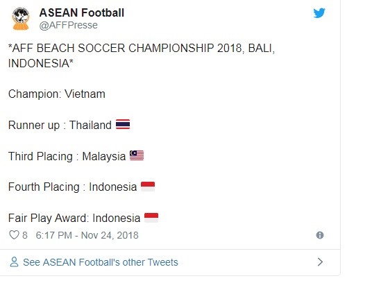Click the Indonesia flag after Fourth Placing
Viewport: 372px width, 283px height.
point(148,187)
